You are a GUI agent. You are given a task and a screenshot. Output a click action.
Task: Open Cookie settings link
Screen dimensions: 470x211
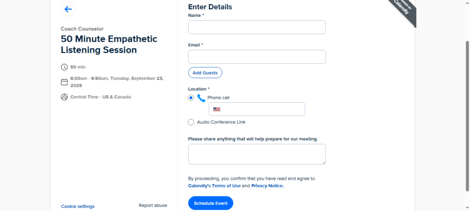[78, 206]
